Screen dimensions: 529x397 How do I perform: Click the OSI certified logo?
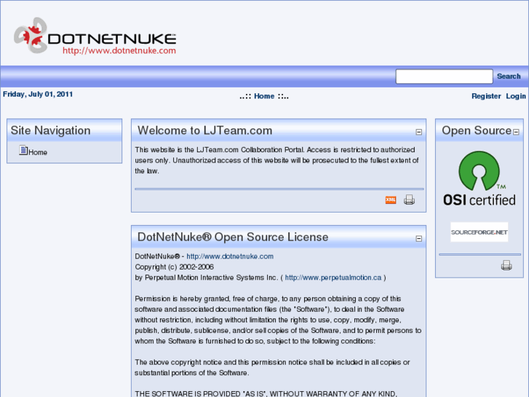point(479,178)
